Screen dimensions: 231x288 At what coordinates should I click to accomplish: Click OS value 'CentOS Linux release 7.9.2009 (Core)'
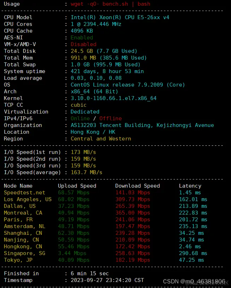(x=128, y=85)
